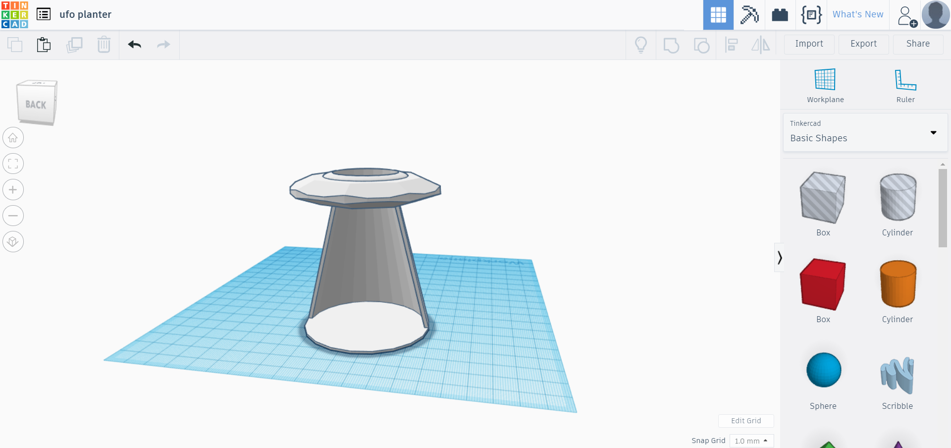The height and width of the screenshot is (448, 951).
Task: Zoom in with the plus button
Action: (x=13, y=189)
